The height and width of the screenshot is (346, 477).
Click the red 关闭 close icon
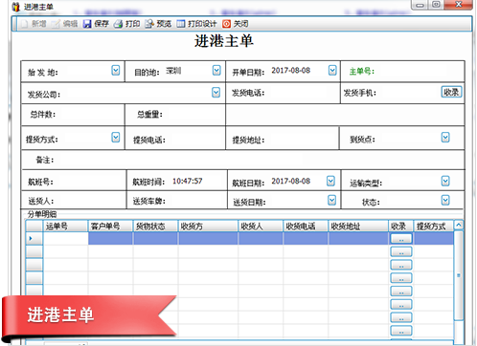(226, 24)
